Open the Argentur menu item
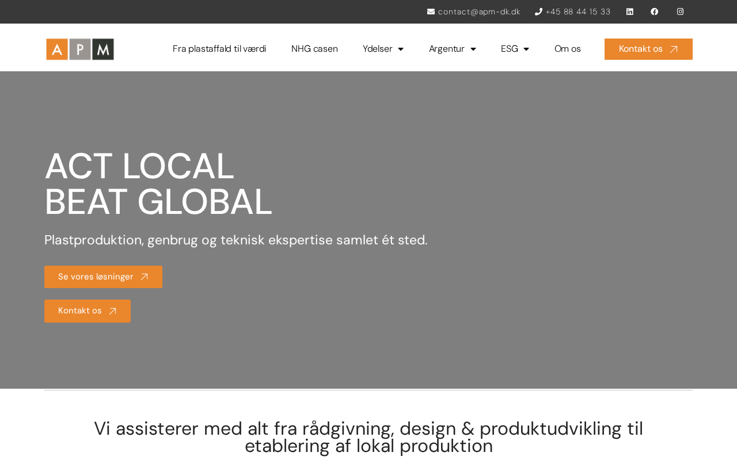737x460 pixels. point(447,49)
